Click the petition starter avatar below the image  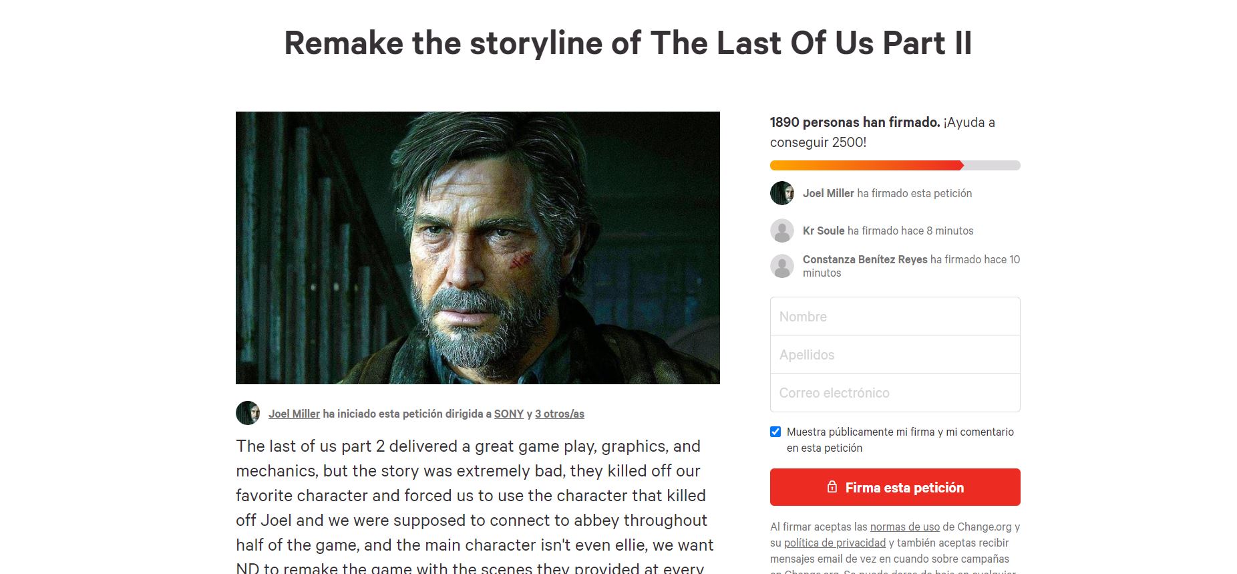tap(248, 413)
